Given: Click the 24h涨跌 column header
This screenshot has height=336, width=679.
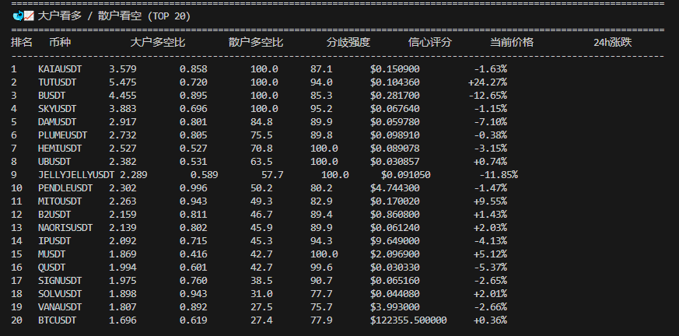Looking at the screenshot, I should tap(612, 42).
